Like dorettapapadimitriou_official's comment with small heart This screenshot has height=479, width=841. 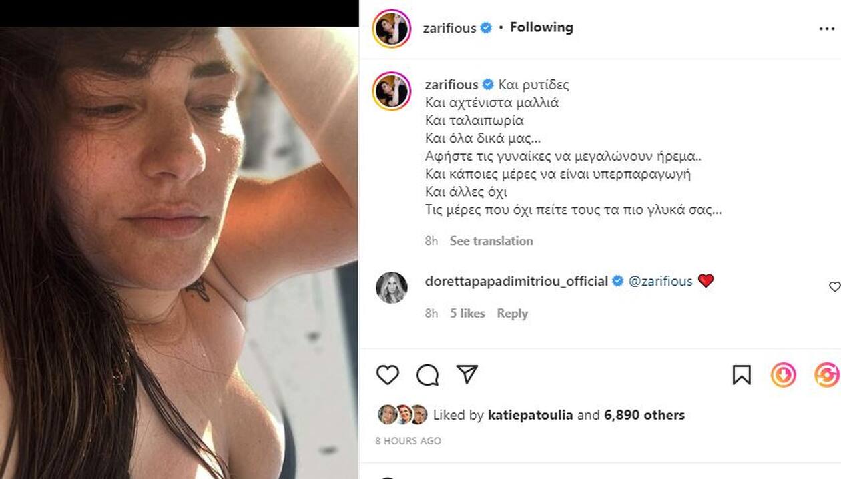coord(834,286)
